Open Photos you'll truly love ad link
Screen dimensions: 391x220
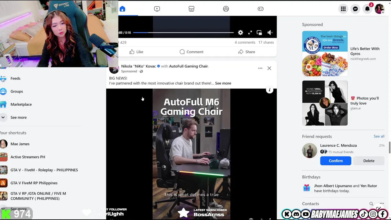coord(364,101)
